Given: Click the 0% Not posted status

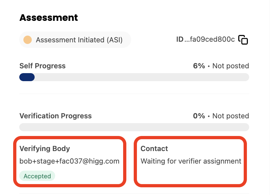Looking at the screenshot, I should click(221, 116).
